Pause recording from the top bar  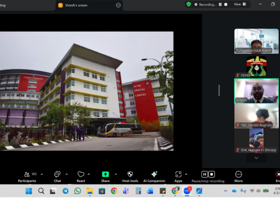coord(220,4)
